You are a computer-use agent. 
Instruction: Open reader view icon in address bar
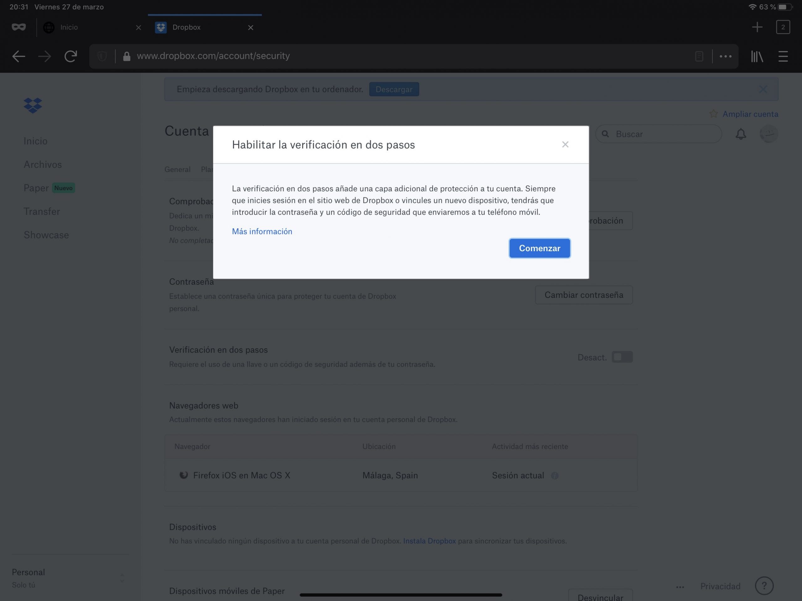click(x=699, y=56)
